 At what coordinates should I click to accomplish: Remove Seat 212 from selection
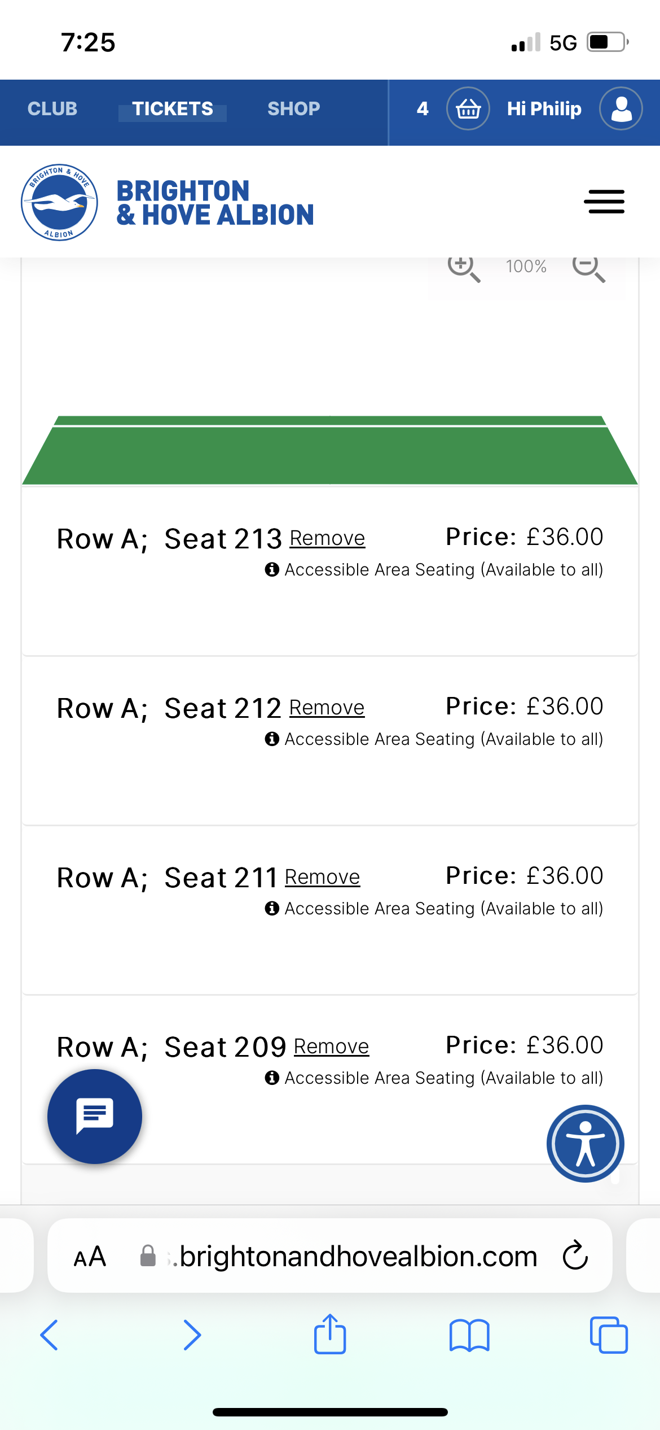pyautogui.click(x=327, y=708)
